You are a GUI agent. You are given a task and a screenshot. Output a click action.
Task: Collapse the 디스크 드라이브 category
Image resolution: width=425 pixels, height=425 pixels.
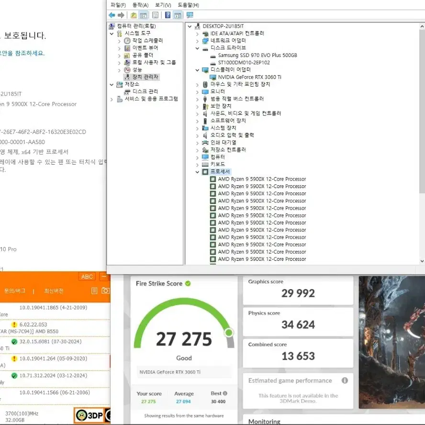(197, 48)
